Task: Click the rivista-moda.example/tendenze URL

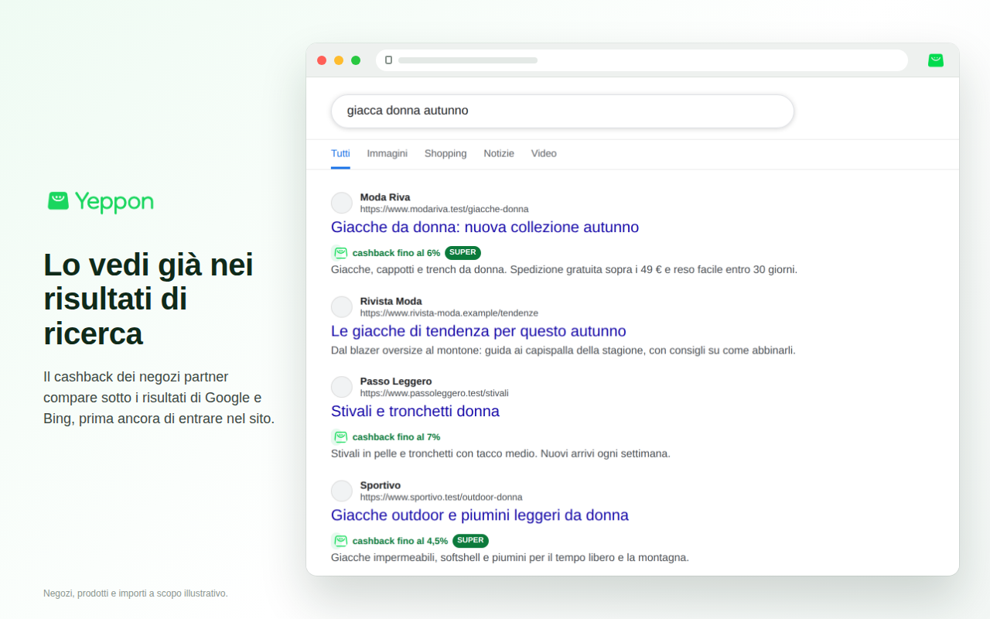Action: [449, 313]
